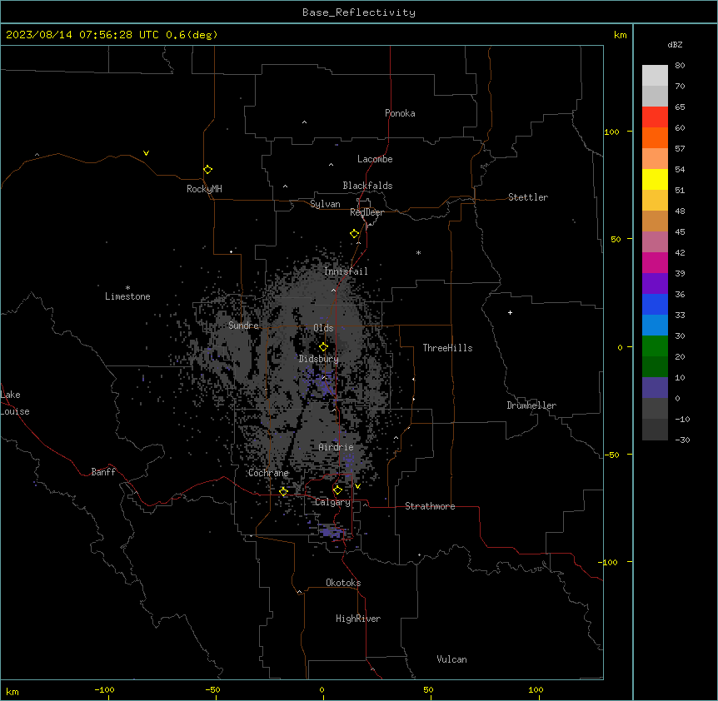Click the white asterisk east of Innisfail

418,252
